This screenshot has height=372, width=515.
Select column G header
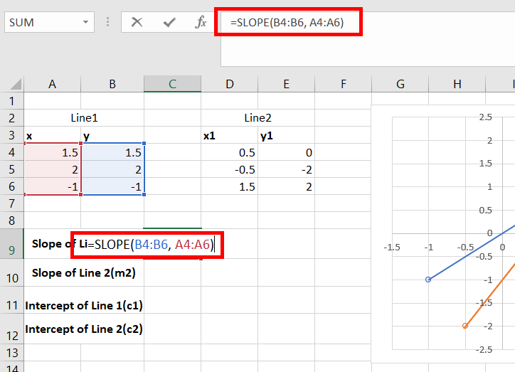400,84
